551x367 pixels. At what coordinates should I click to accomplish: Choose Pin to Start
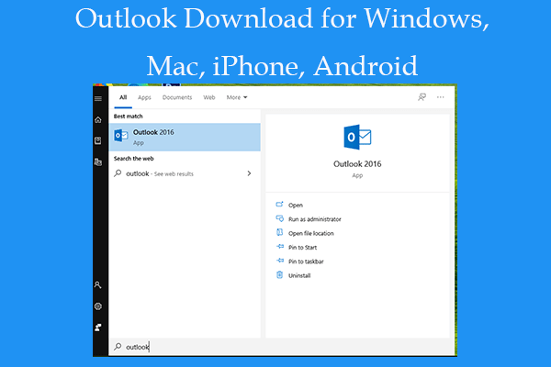(302, 247)
